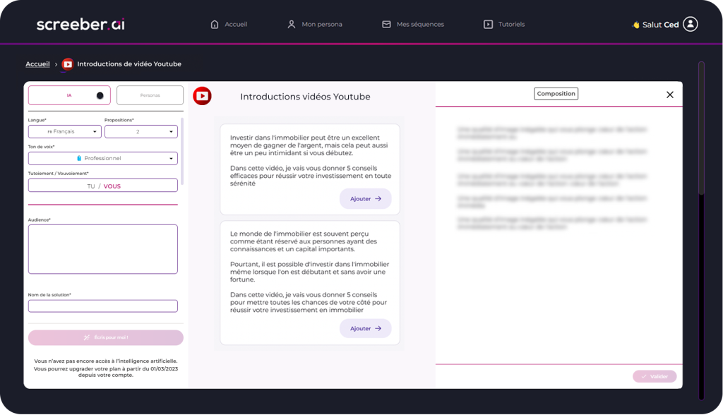
Task: Click the Mes séquences envelope icon
Action: (x=386, y=24)
